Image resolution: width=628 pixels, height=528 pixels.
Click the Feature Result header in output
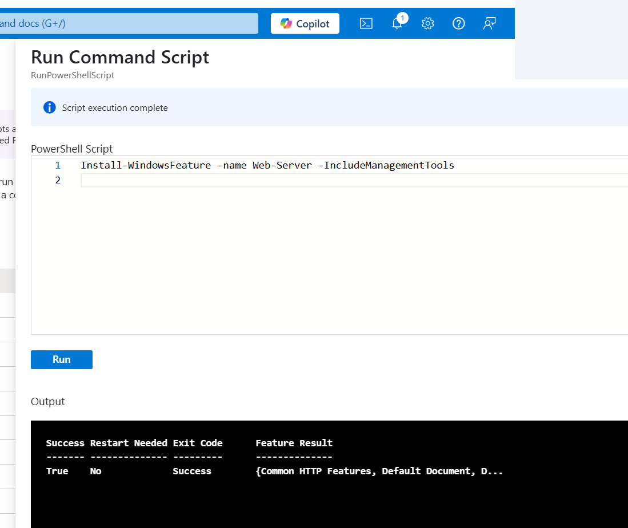[x=294, y=443]
